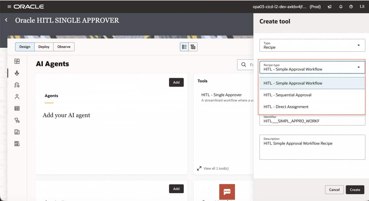Go back using the left chevron
This screenshot has height=201, width=369.
[x=6, y=20]
